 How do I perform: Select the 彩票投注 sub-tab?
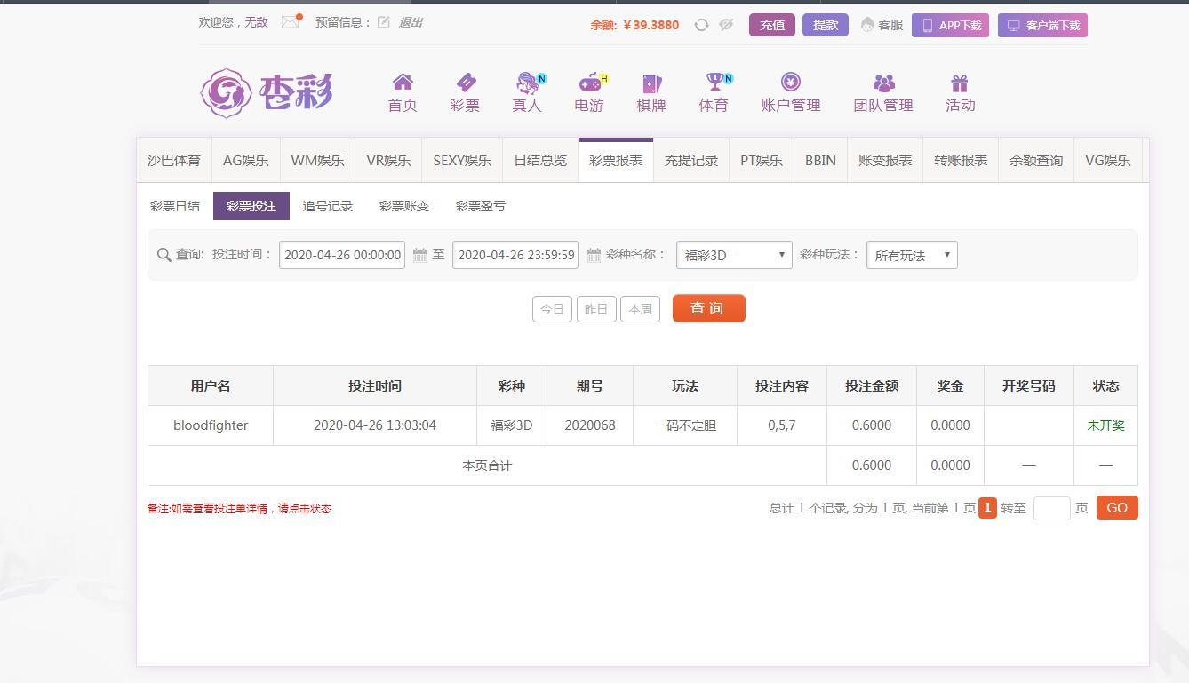[x=251, y=206]
